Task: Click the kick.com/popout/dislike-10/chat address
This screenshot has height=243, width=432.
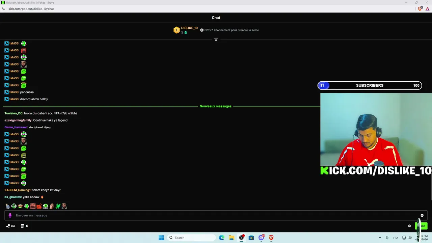Action: 31,9
